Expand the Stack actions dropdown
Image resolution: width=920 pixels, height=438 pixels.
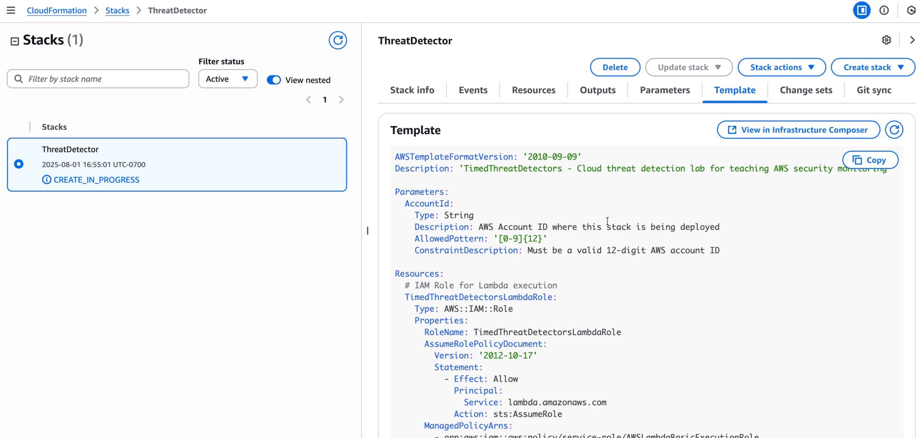pyautogui.click(x=782, y=67)
